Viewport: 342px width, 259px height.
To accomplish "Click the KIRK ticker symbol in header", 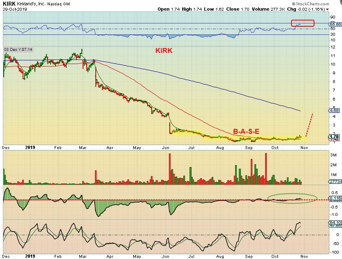I will [x=9, y=4].
